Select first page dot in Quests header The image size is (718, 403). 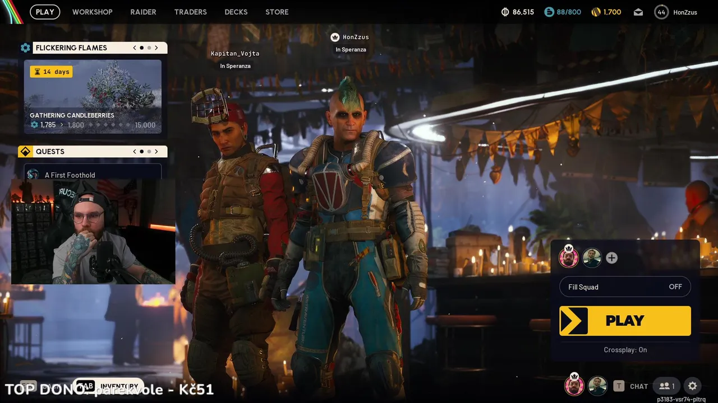[141, 152]
